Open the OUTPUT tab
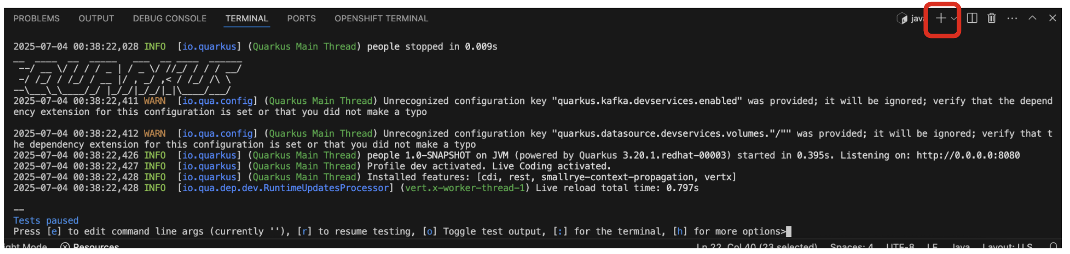 coord(96,18)
